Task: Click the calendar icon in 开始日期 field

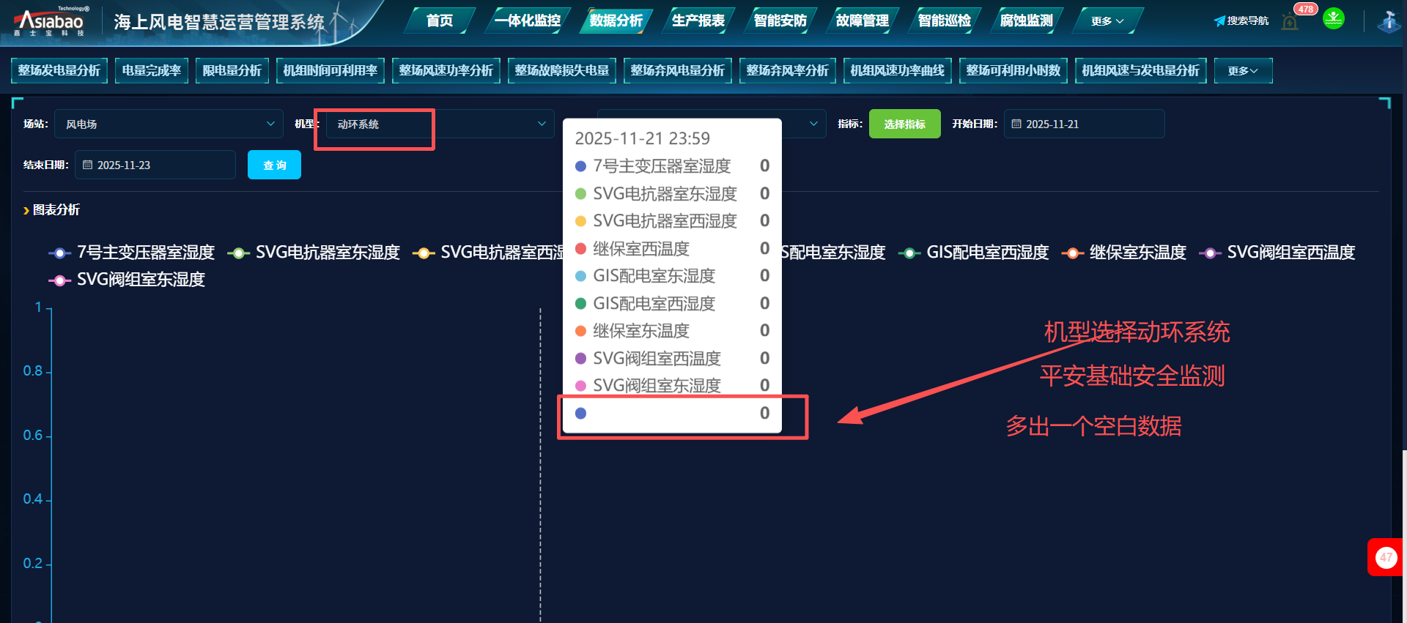Action: point(1016,124)
